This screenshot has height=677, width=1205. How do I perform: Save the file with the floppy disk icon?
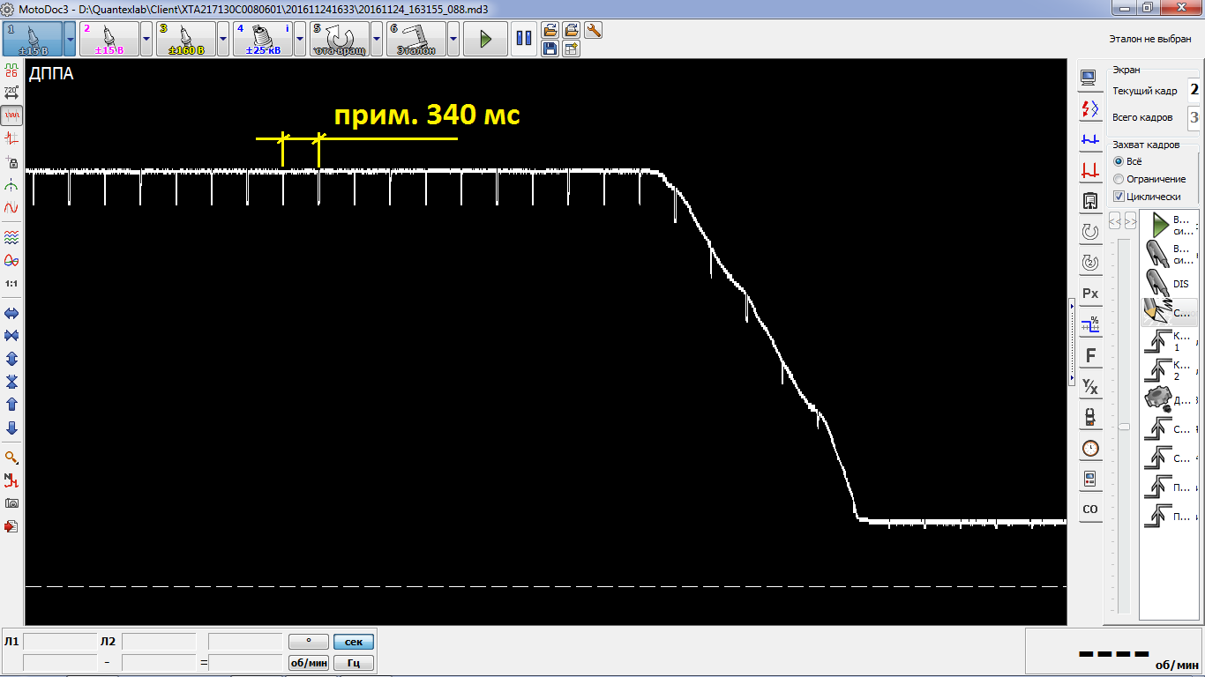pos(550,48)
